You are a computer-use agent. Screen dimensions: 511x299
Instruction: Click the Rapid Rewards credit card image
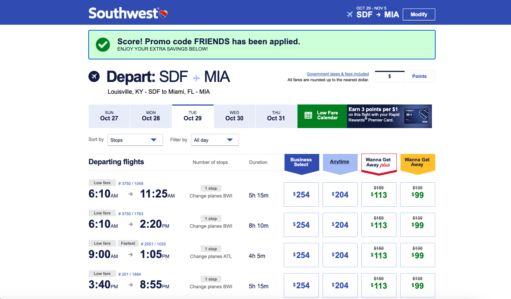tap(416, 116)
